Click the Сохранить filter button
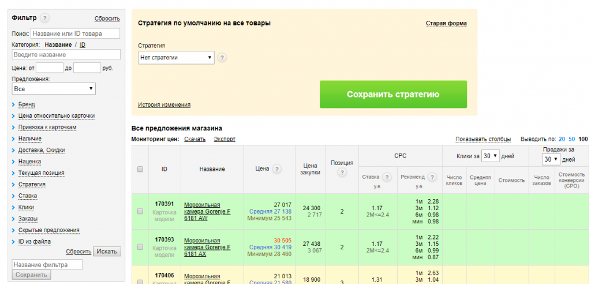 (31, 275)
